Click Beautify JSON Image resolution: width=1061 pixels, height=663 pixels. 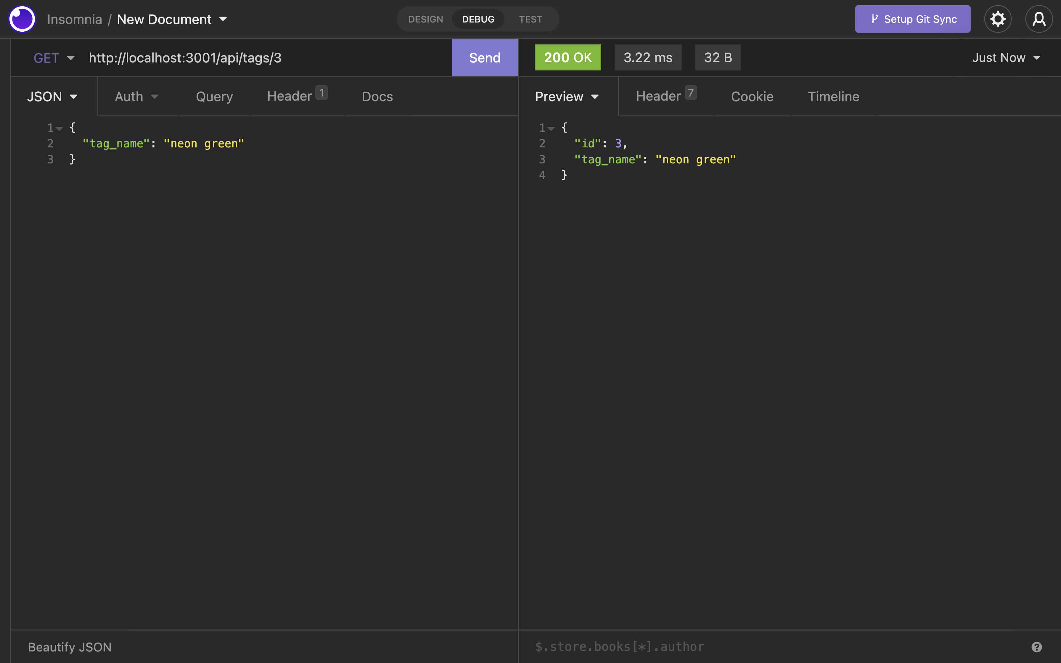(70, 647)
